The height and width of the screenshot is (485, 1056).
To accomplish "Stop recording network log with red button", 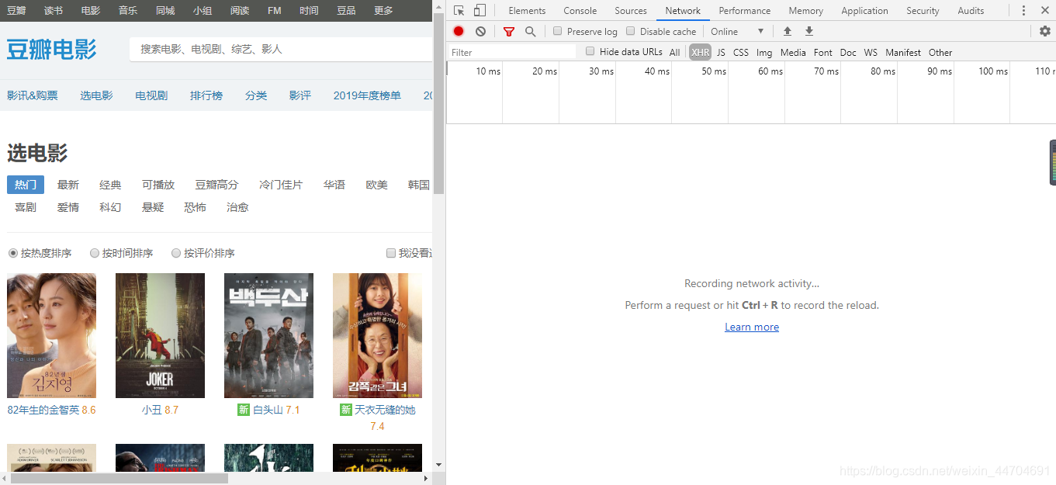I will (459, 31).
